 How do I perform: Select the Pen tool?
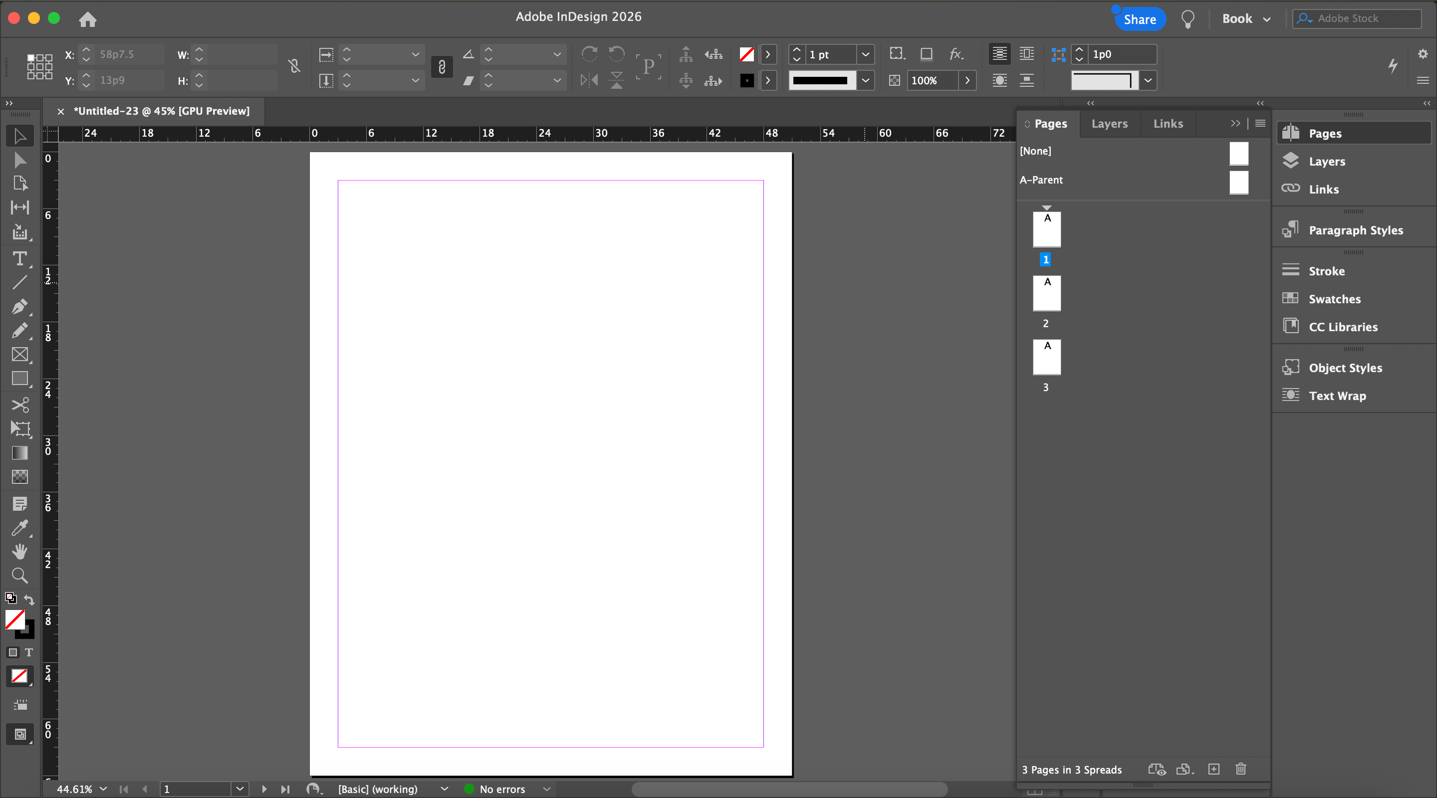pos(19,307)
